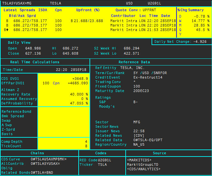
Task: Select the Real Time Calculations header
Action: coord(35,62)
